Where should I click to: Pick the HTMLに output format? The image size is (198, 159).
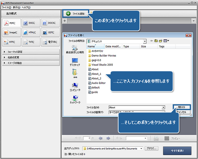pos(31,32)
